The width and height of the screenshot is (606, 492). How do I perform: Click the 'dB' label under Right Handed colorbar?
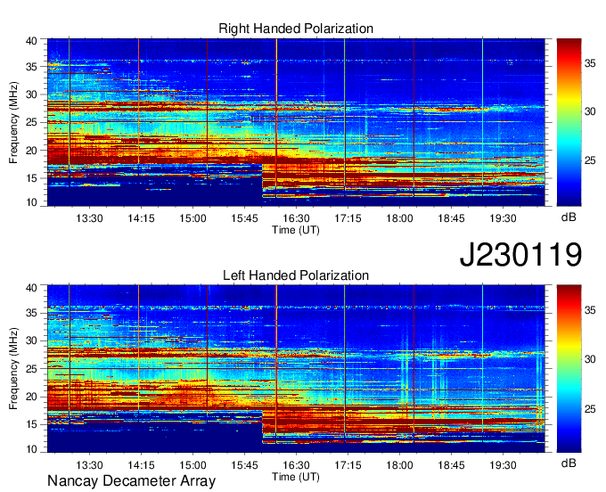click(x=569, y=217)
